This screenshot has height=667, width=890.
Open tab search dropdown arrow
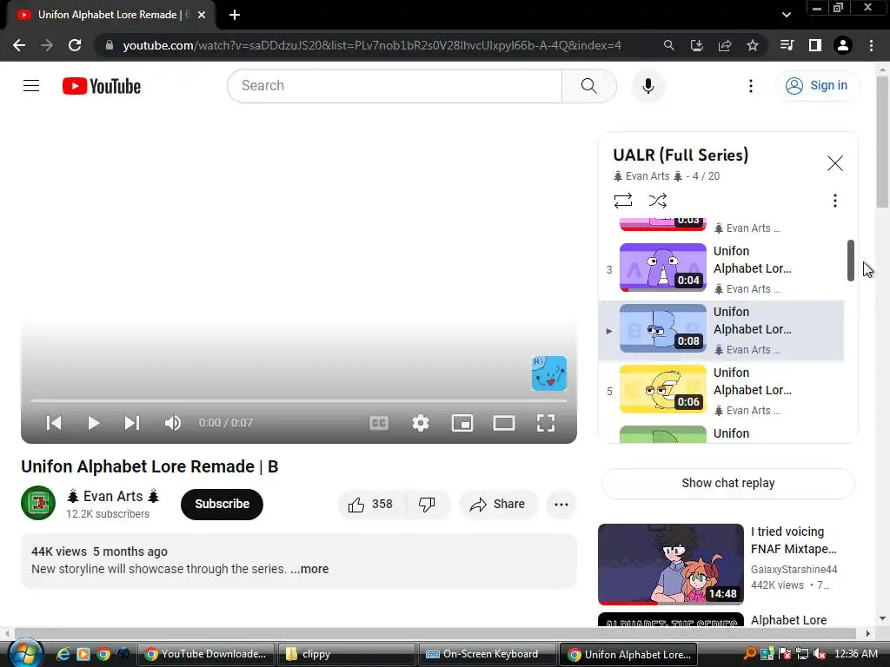click(x=786, y=16)
